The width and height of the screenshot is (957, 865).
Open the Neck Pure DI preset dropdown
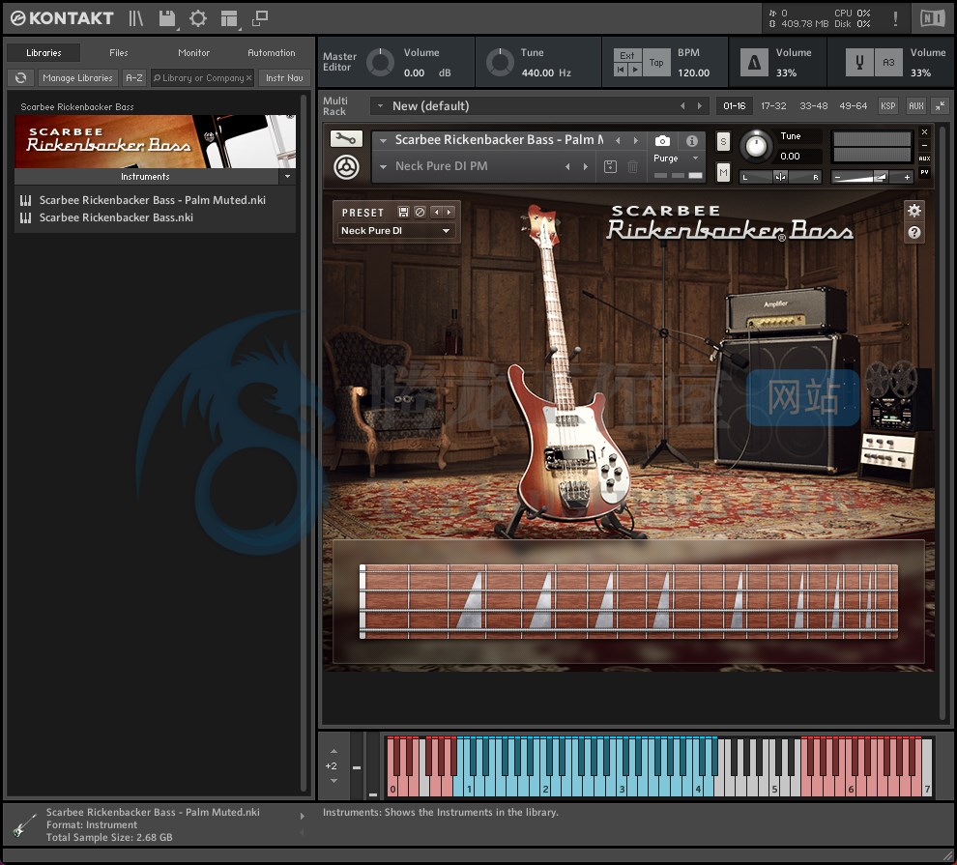[395, 231]
